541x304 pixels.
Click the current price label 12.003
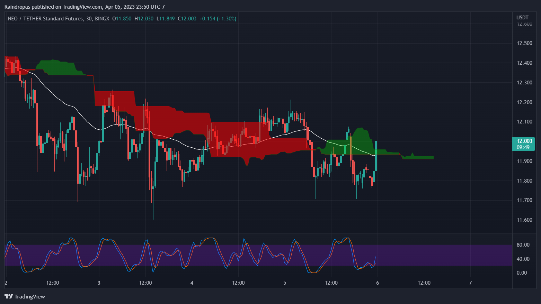524,141
